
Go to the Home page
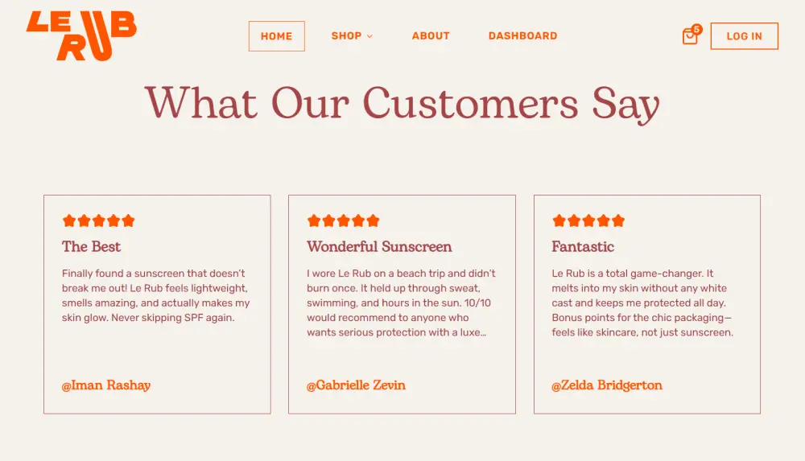276,36
